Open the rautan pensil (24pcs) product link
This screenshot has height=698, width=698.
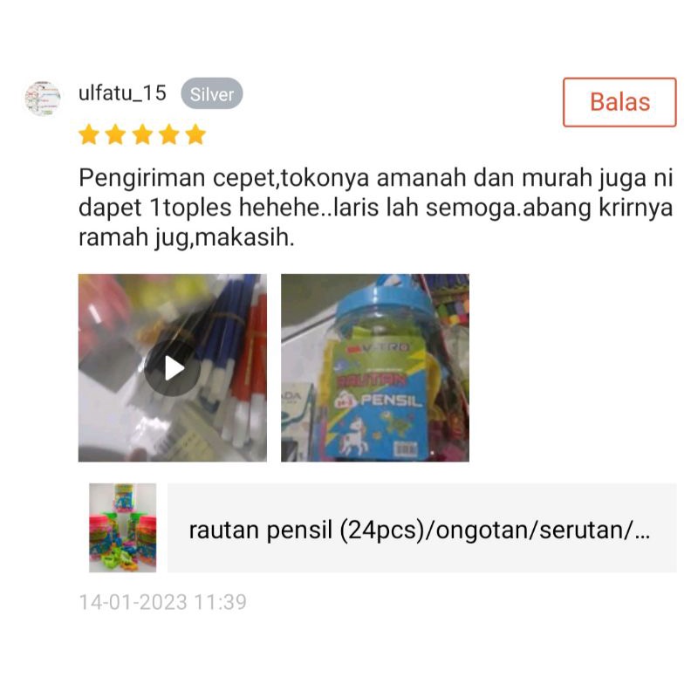click(x=422, y=528)
